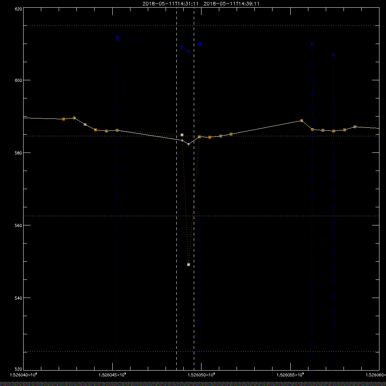Viewport: 386px width, 386px height.
Task: Click the start timestamp 2018-05-11T14:31:11 in title
Action: pos(170,4)
